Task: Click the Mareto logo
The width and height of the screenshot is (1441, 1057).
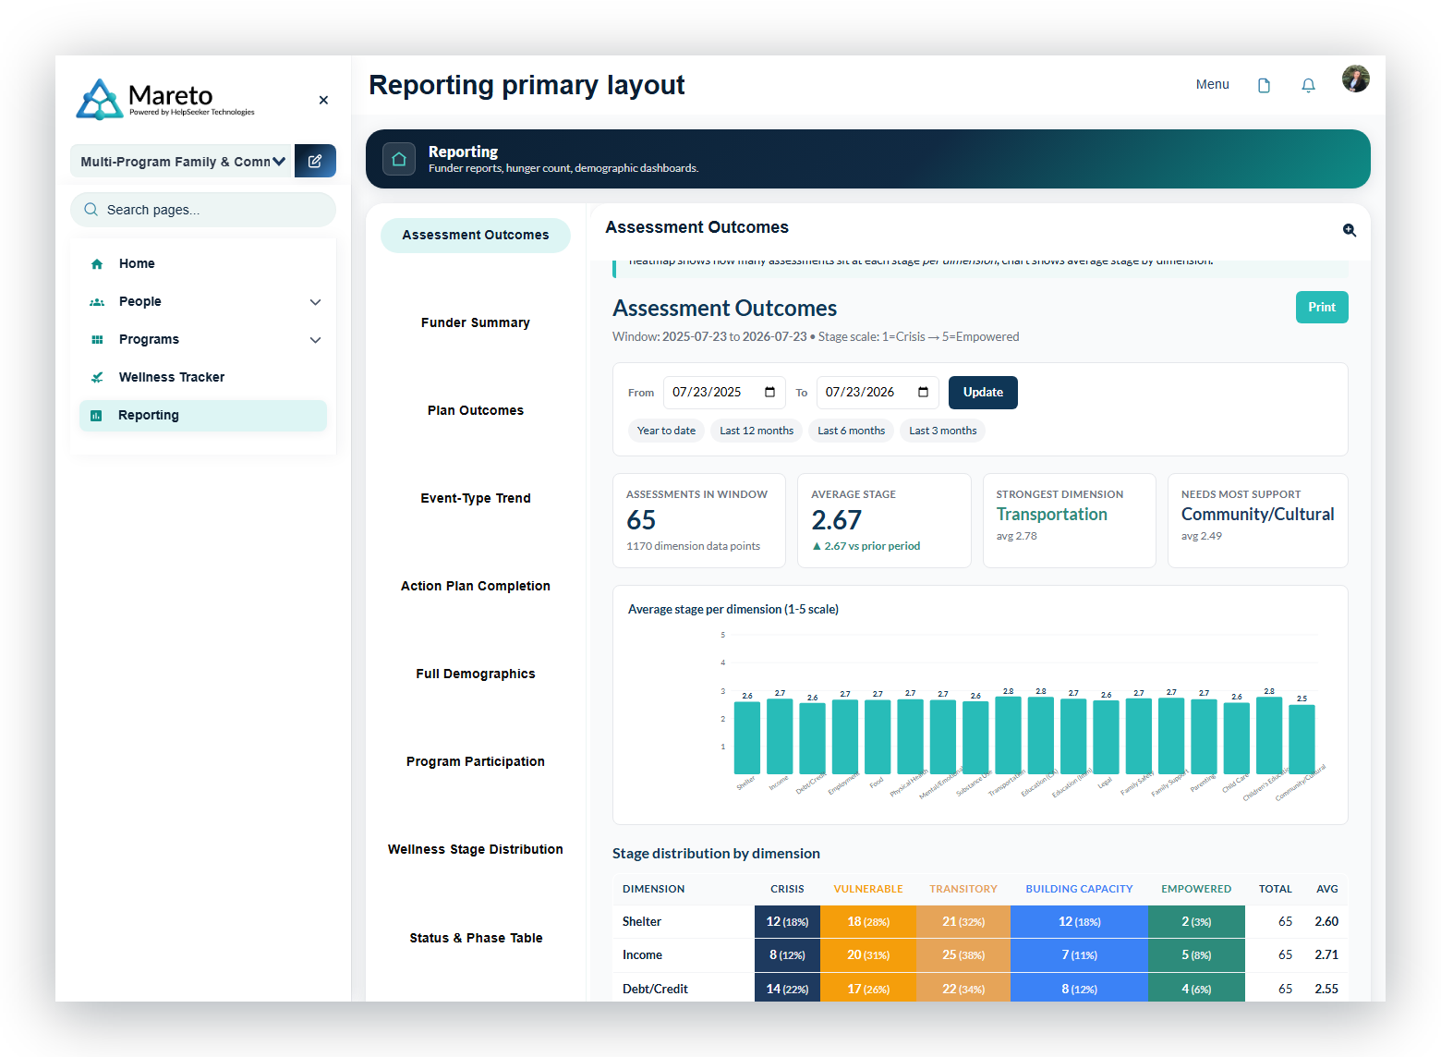Action: coord(166,99)
